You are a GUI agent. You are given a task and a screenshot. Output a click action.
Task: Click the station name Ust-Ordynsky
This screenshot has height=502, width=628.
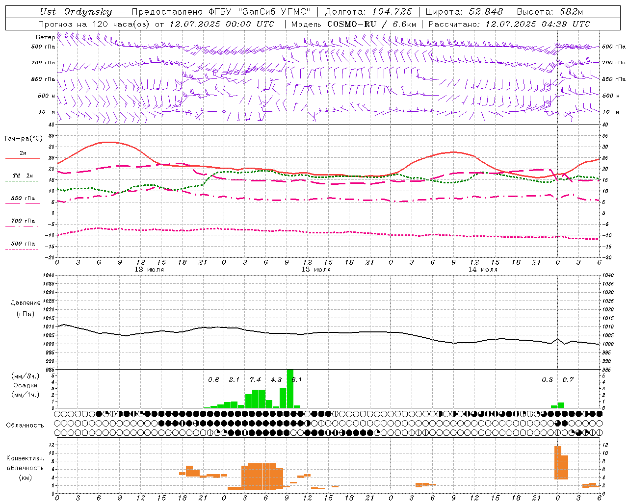pos(76,12)
